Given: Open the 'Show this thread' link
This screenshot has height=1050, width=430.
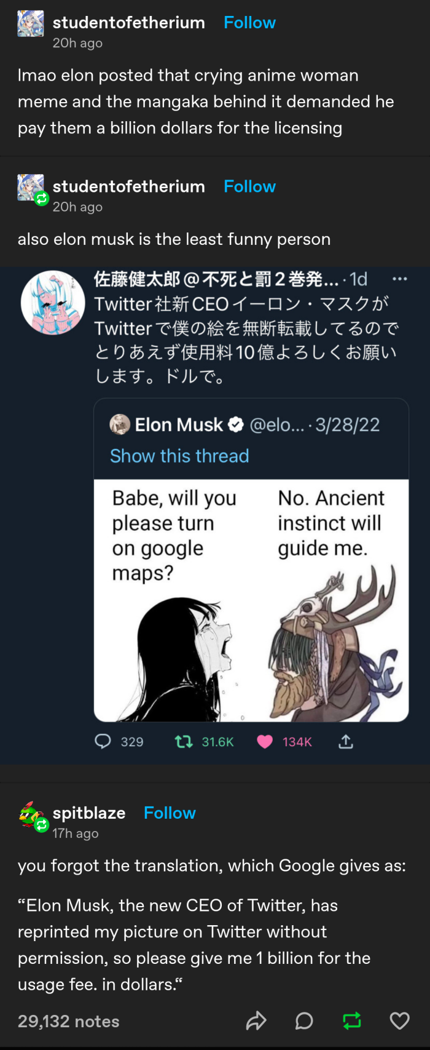Looking at the screenshot, I should click(x=179, y=456).
